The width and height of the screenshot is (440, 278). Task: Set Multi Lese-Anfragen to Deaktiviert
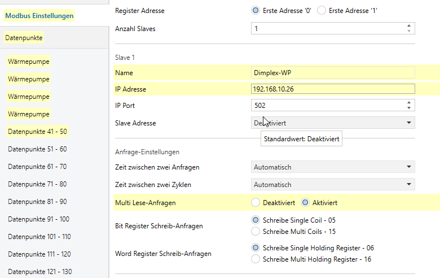(x=256, y=202)
